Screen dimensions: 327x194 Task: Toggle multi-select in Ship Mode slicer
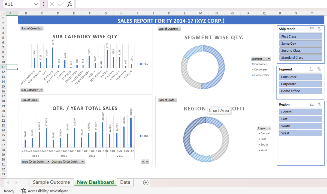click(312, 29)
